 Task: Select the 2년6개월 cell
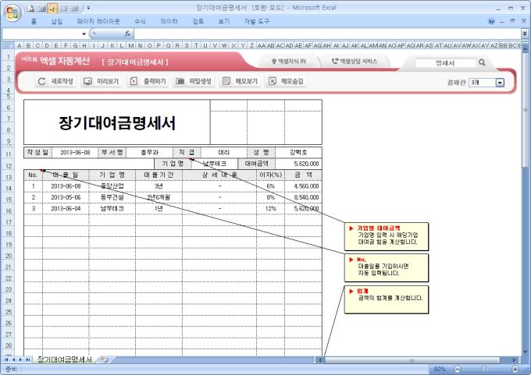pyautogui.click(x=159, y=197)
